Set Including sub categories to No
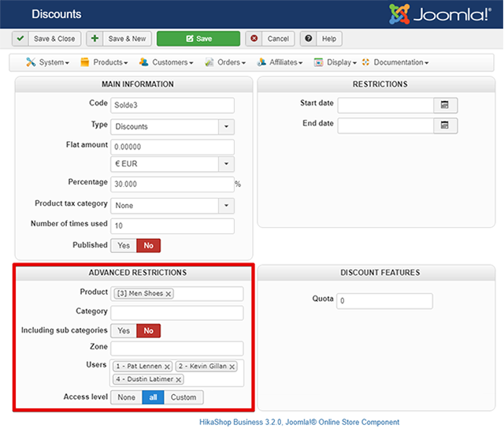The height and width of the screenshot is (432, 504). 149,331
